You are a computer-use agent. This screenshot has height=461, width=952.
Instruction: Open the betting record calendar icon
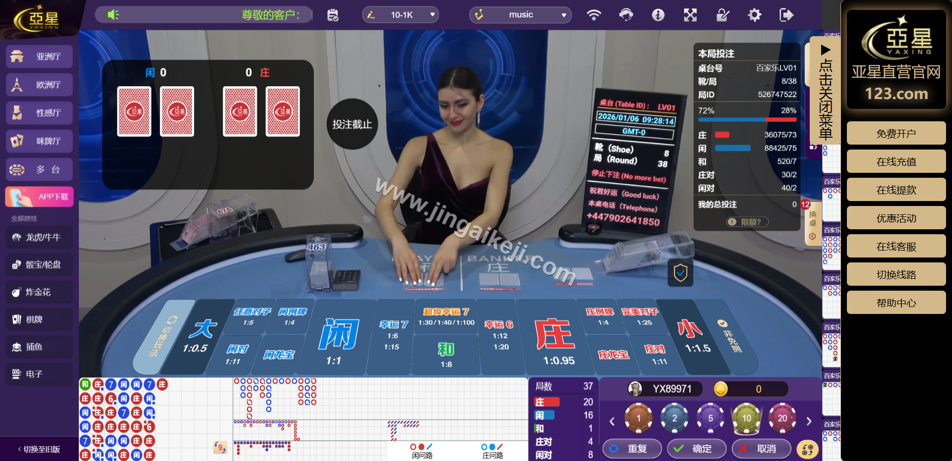pos(333,15)
